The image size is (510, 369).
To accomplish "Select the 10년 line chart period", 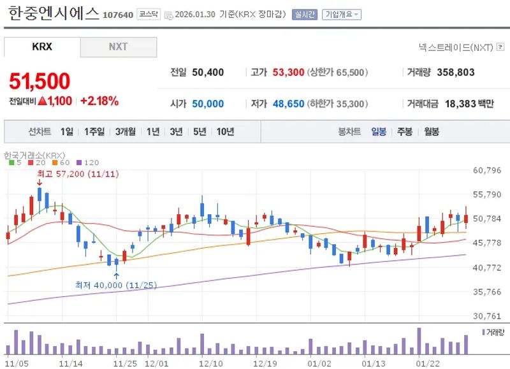I will [225, 132].
